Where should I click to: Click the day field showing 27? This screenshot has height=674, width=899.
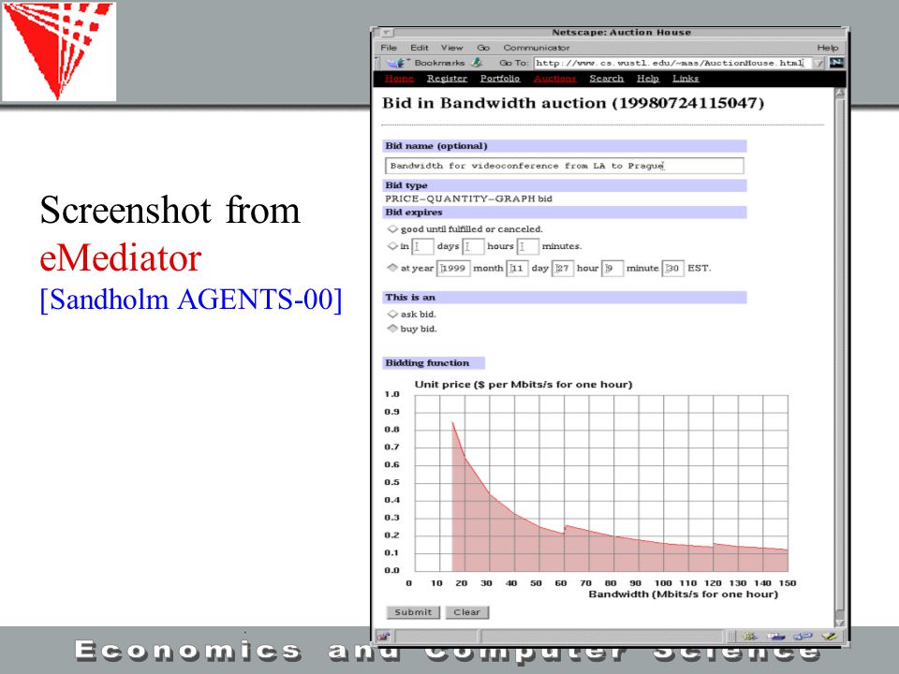pos(563,269)
